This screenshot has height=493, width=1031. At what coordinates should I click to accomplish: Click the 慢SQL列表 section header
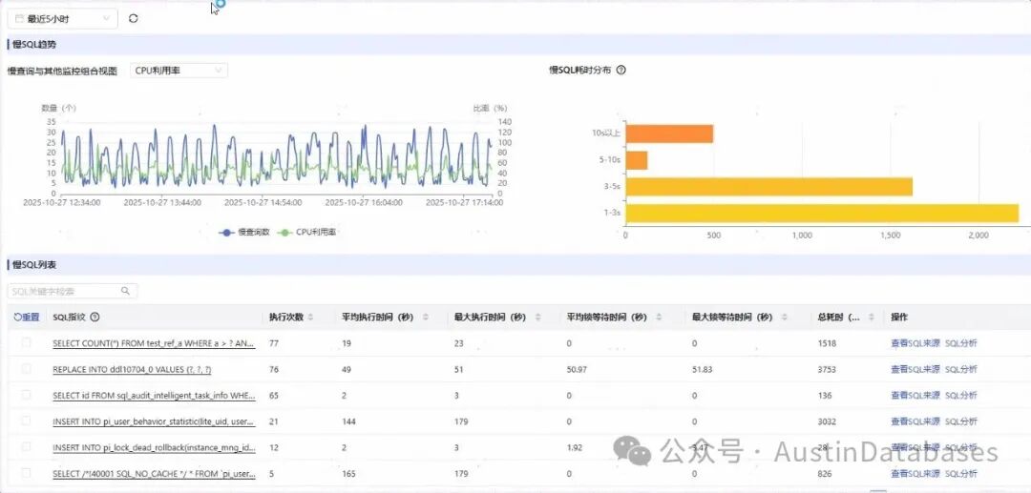pyautogui.click(x=34, y=264)
